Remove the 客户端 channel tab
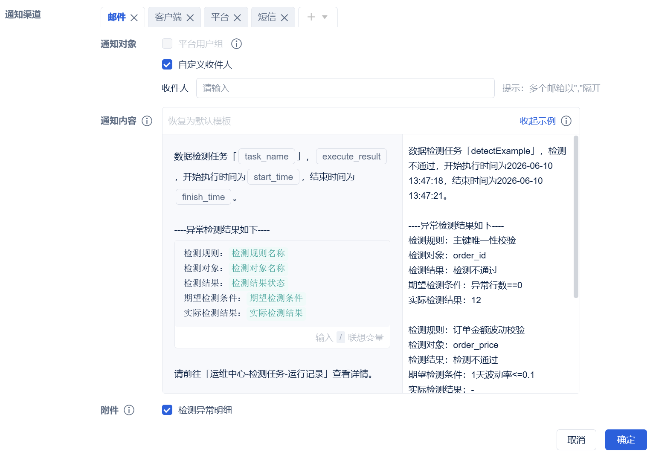Screen dimensions: 653x452 click(x=190, y=17)
